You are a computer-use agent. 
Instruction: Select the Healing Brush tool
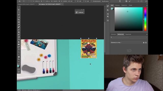pos(19,27)
